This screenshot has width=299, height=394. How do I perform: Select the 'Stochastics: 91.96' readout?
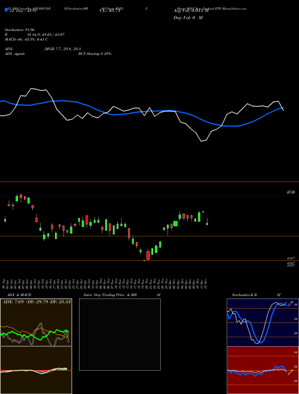[x=19, y=30]
